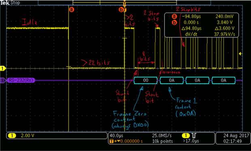Select the last decoded 0A packet

tap(223, 80)
